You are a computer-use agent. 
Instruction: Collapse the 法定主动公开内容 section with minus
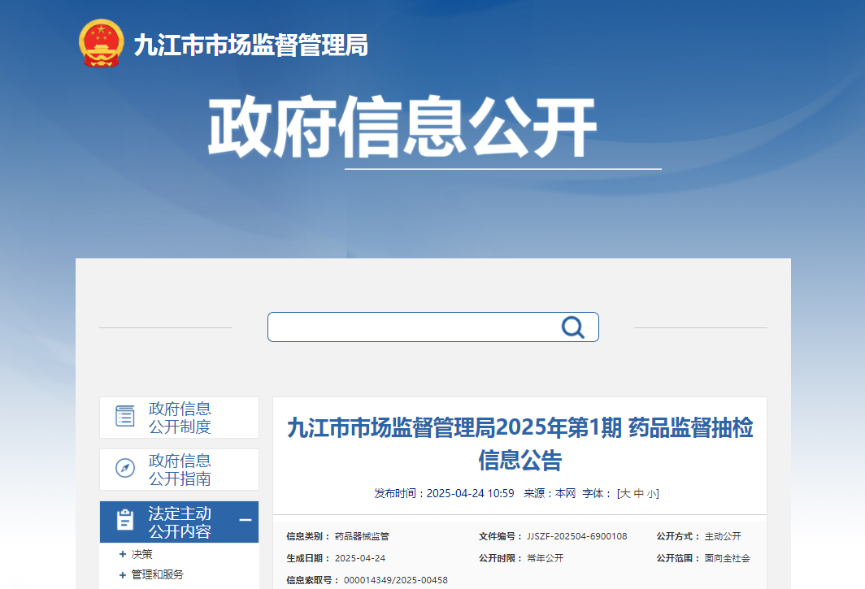(246, 520)
